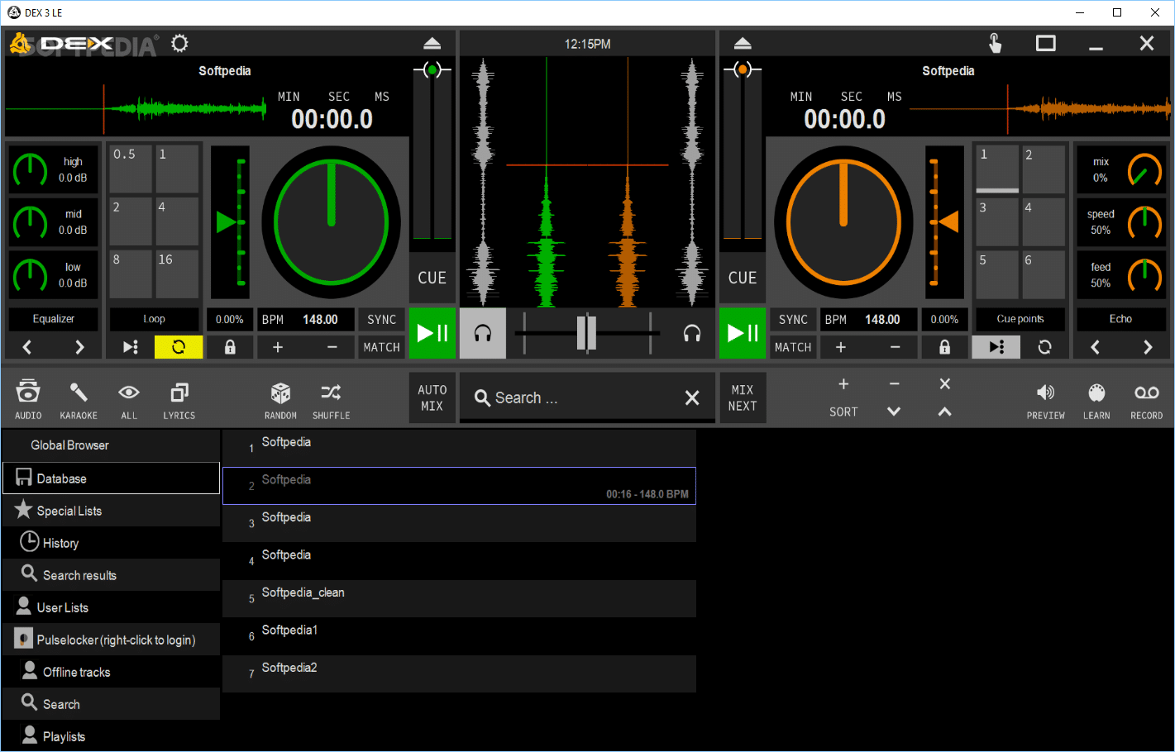Click right deck loop mode icon
Viewport: 1175px width, 752px height.
(x=1044, y=347)
